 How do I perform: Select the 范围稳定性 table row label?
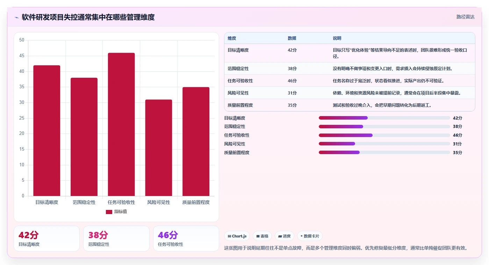pos(238,69)
